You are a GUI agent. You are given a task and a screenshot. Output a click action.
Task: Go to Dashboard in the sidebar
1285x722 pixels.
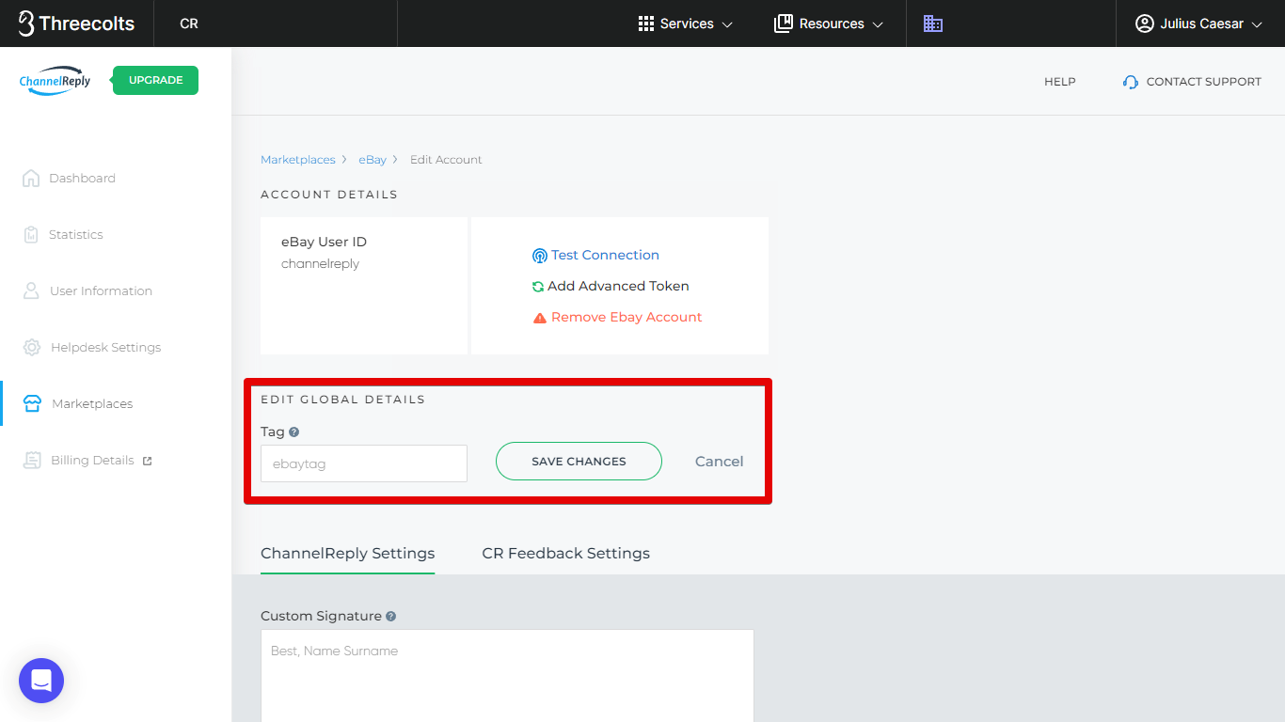coord(69,178)
